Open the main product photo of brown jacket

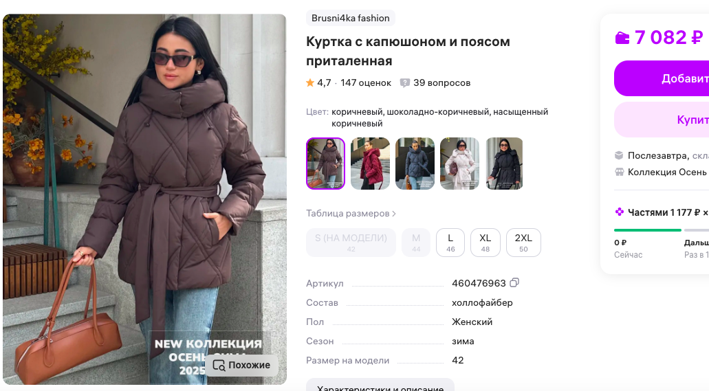[x=144, y=199]
